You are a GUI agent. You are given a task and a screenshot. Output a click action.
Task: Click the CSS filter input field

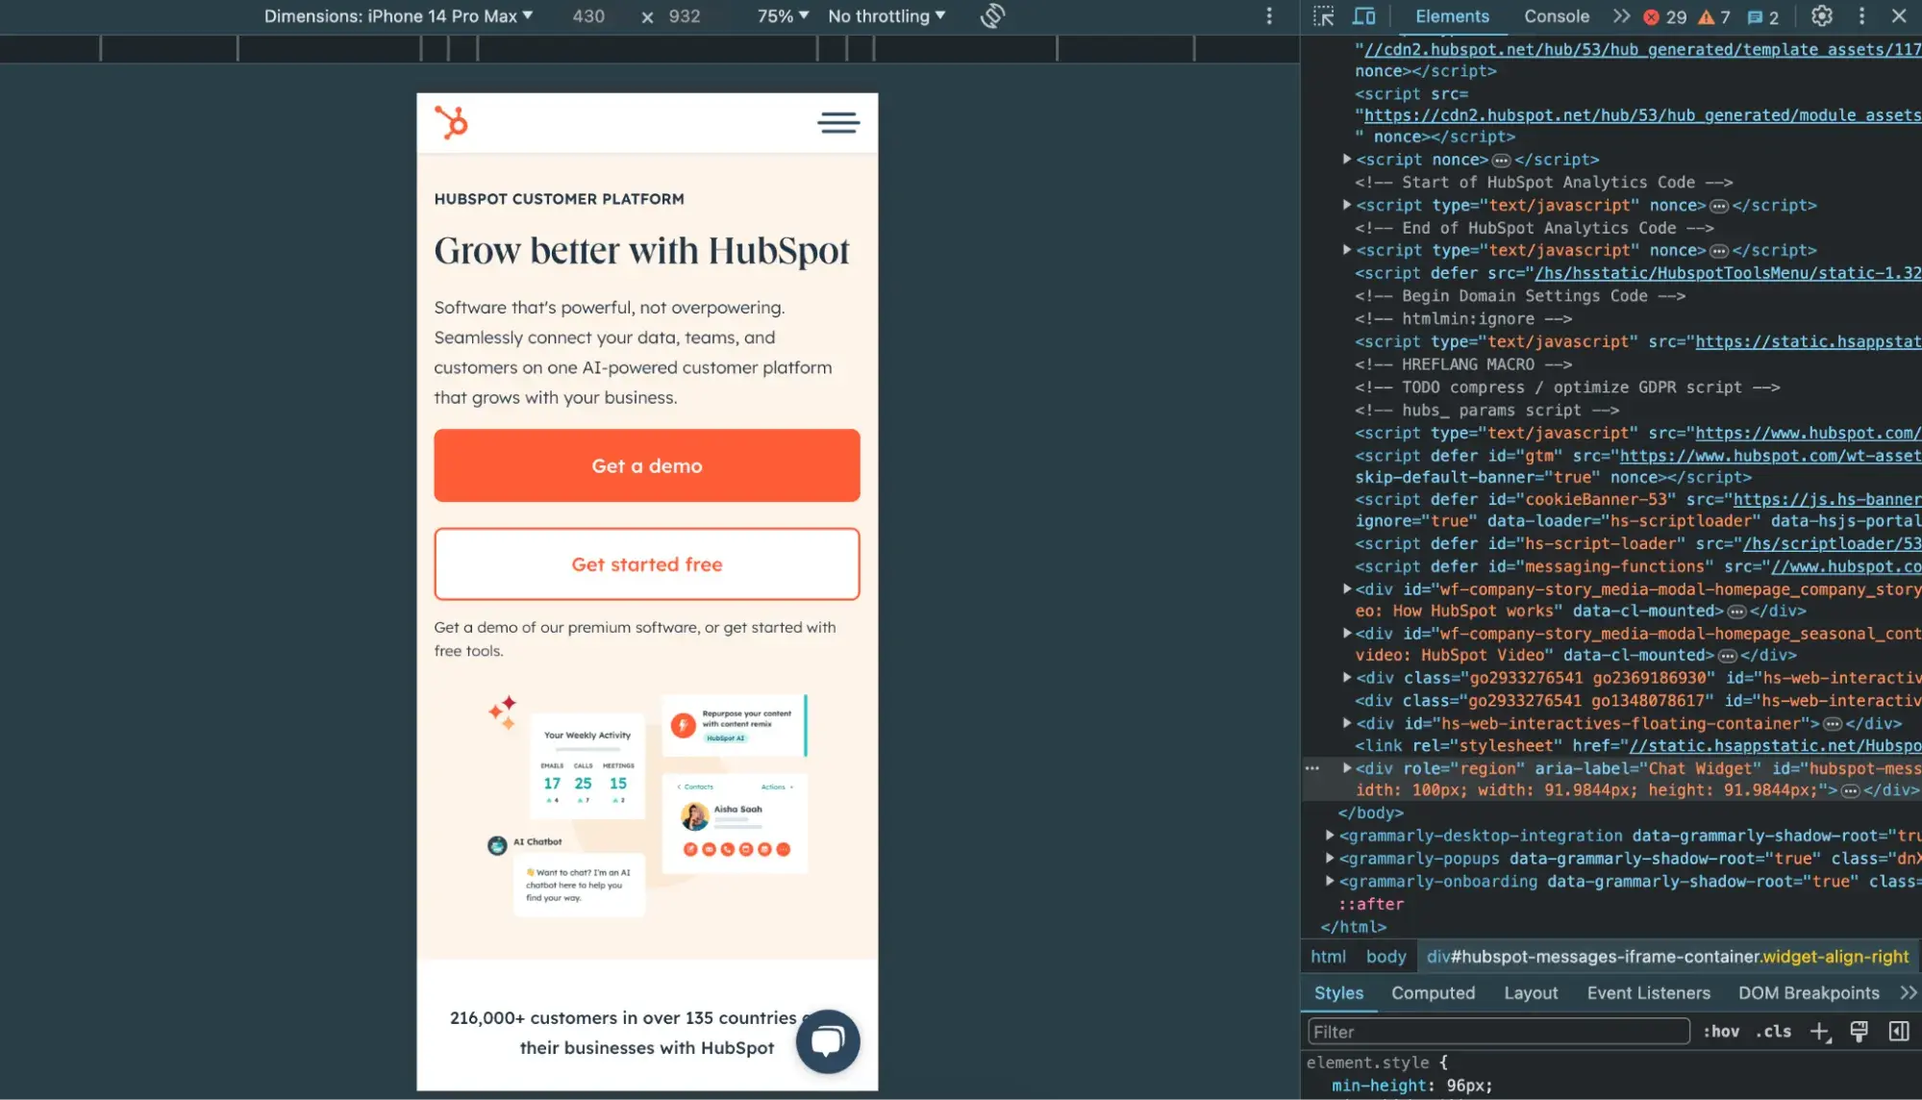1500,1032
